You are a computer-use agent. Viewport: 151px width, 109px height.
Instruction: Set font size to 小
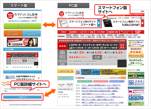[x=139, y=18]
